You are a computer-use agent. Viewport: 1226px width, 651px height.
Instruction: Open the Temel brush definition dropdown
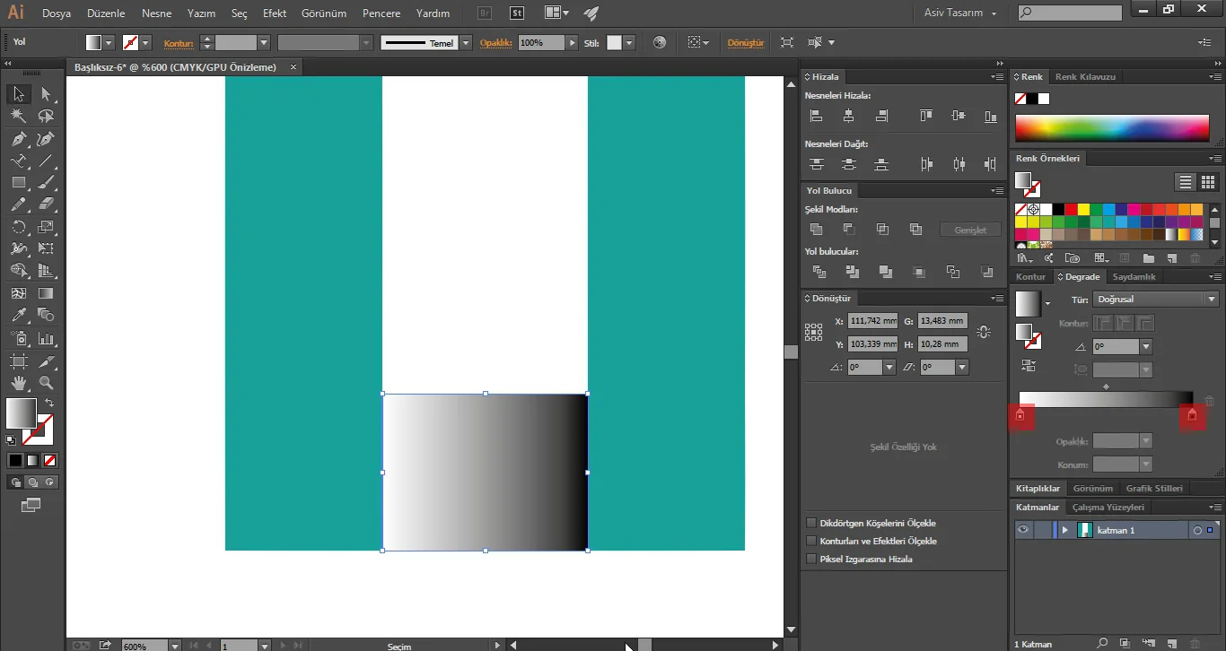pyautogui.click(x=465, y=42)
